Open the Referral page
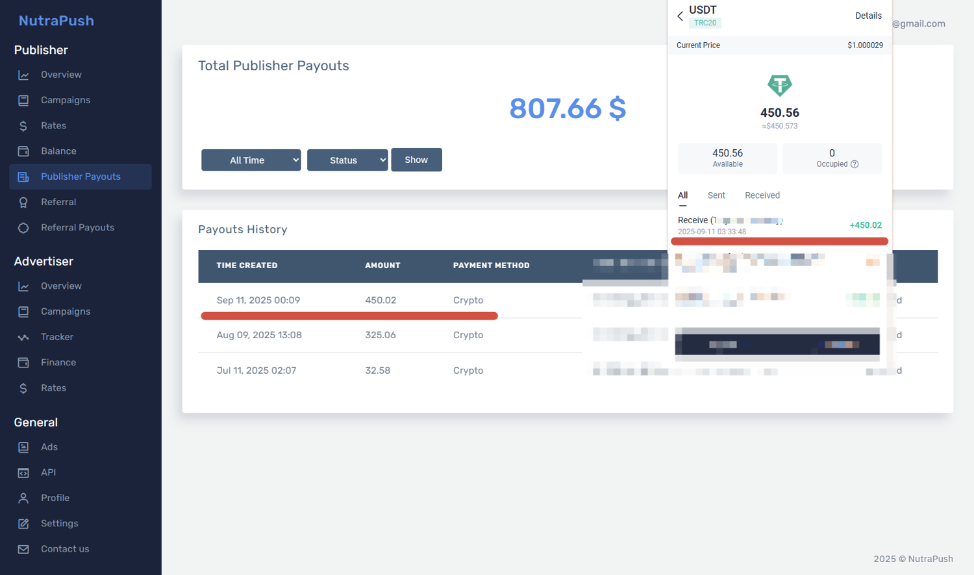Image resolution: width=974 pixels, height=575 pixels. click(58, 202)
